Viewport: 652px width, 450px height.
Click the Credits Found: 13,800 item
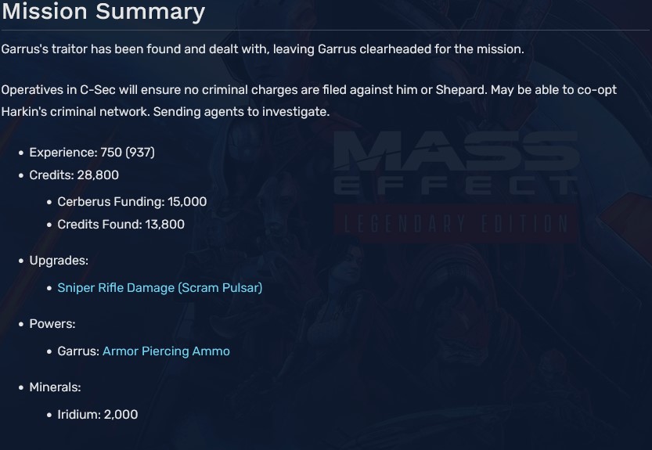pyautogui.click(x=121, y=224)
